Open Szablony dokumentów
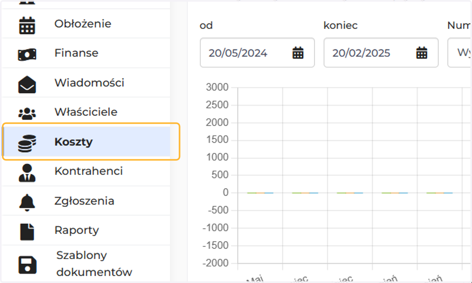This screenshot has width=472, height=283. [x=86, y=263]
